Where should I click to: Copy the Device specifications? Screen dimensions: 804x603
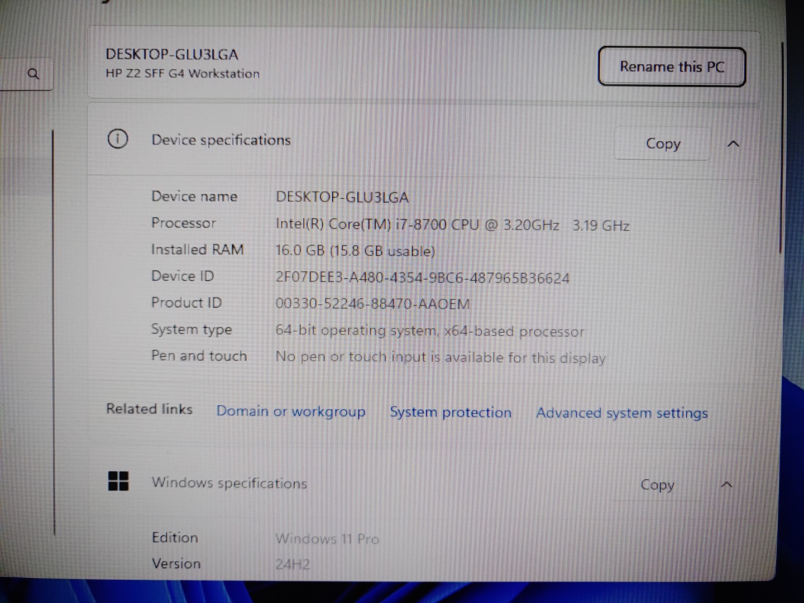click(663, 143)
